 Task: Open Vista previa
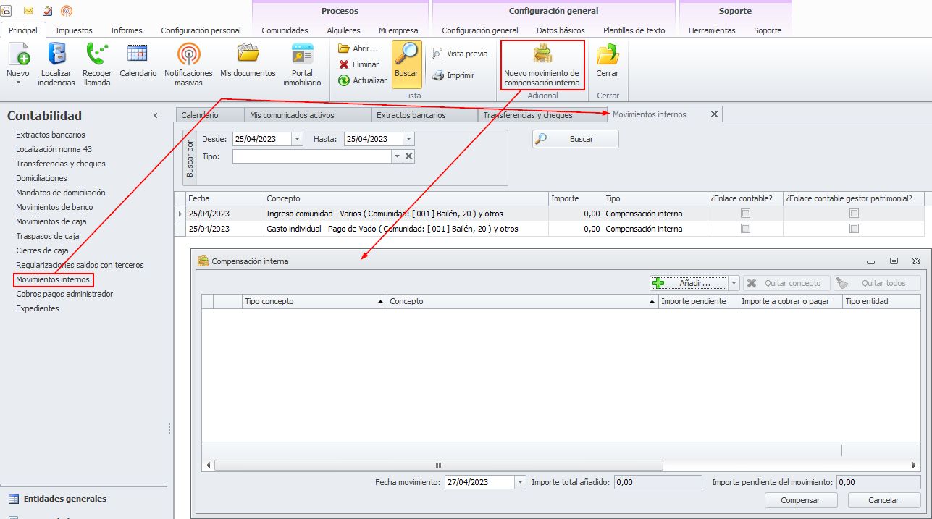click(460, 54)
